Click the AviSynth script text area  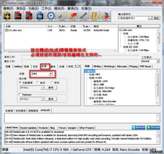pyautogui.click(x=80, y=118)
